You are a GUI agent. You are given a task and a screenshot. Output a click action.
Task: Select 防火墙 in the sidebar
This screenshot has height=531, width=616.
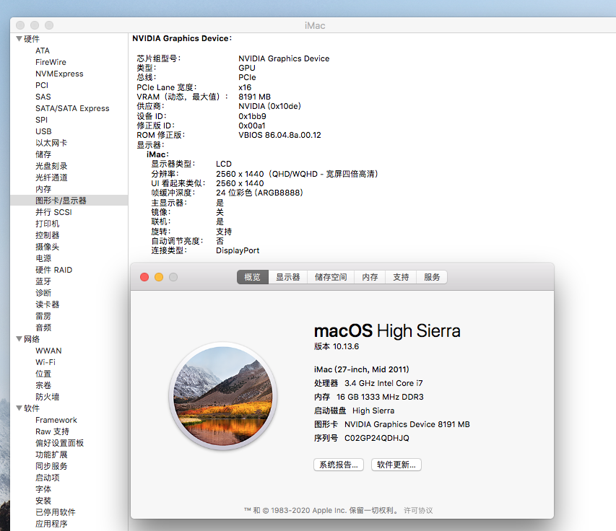click(47, 397)
